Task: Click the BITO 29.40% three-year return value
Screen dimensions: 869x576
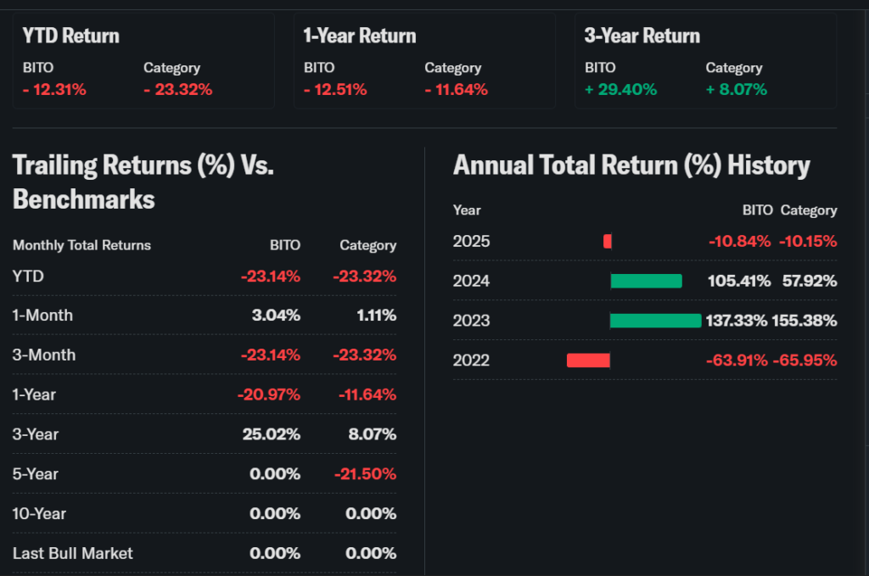Action: pyautogui.click(x=620, y=89)
